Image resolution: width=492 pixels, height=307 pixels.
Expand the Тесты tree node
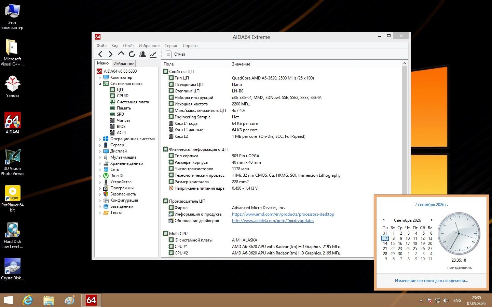point(100,213)
